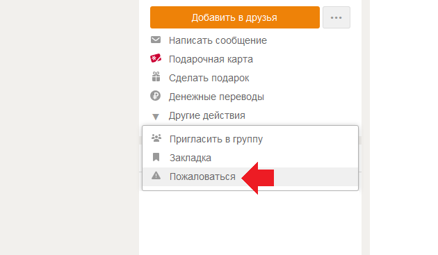Viewport: 438px width, 255px height.
Task: Click the red arrow pointing at Пожаловаться
Action: click(257, 178)
